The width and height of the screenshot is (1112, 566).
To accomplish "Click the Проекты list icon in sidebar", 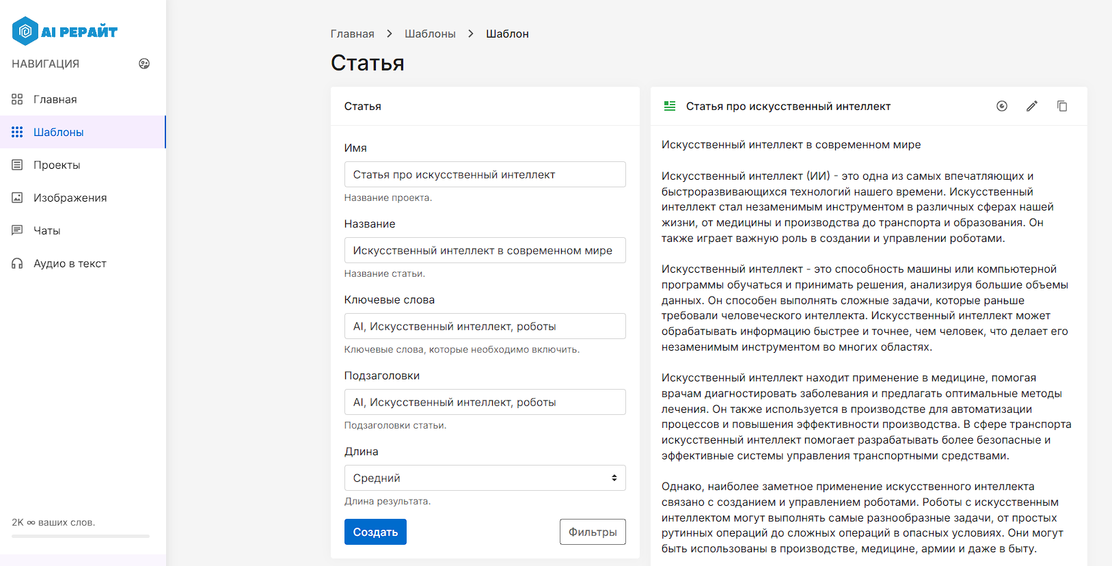I will [x=17, y=165].
